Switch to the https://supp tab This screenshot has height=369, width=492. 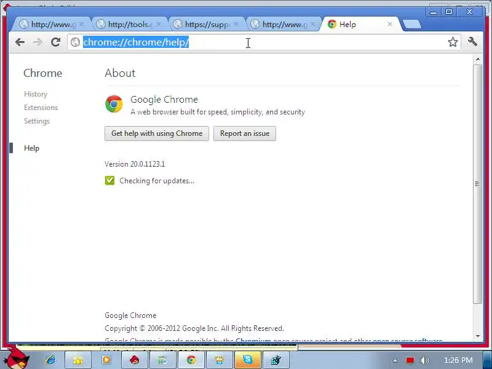tap(204, 24)
